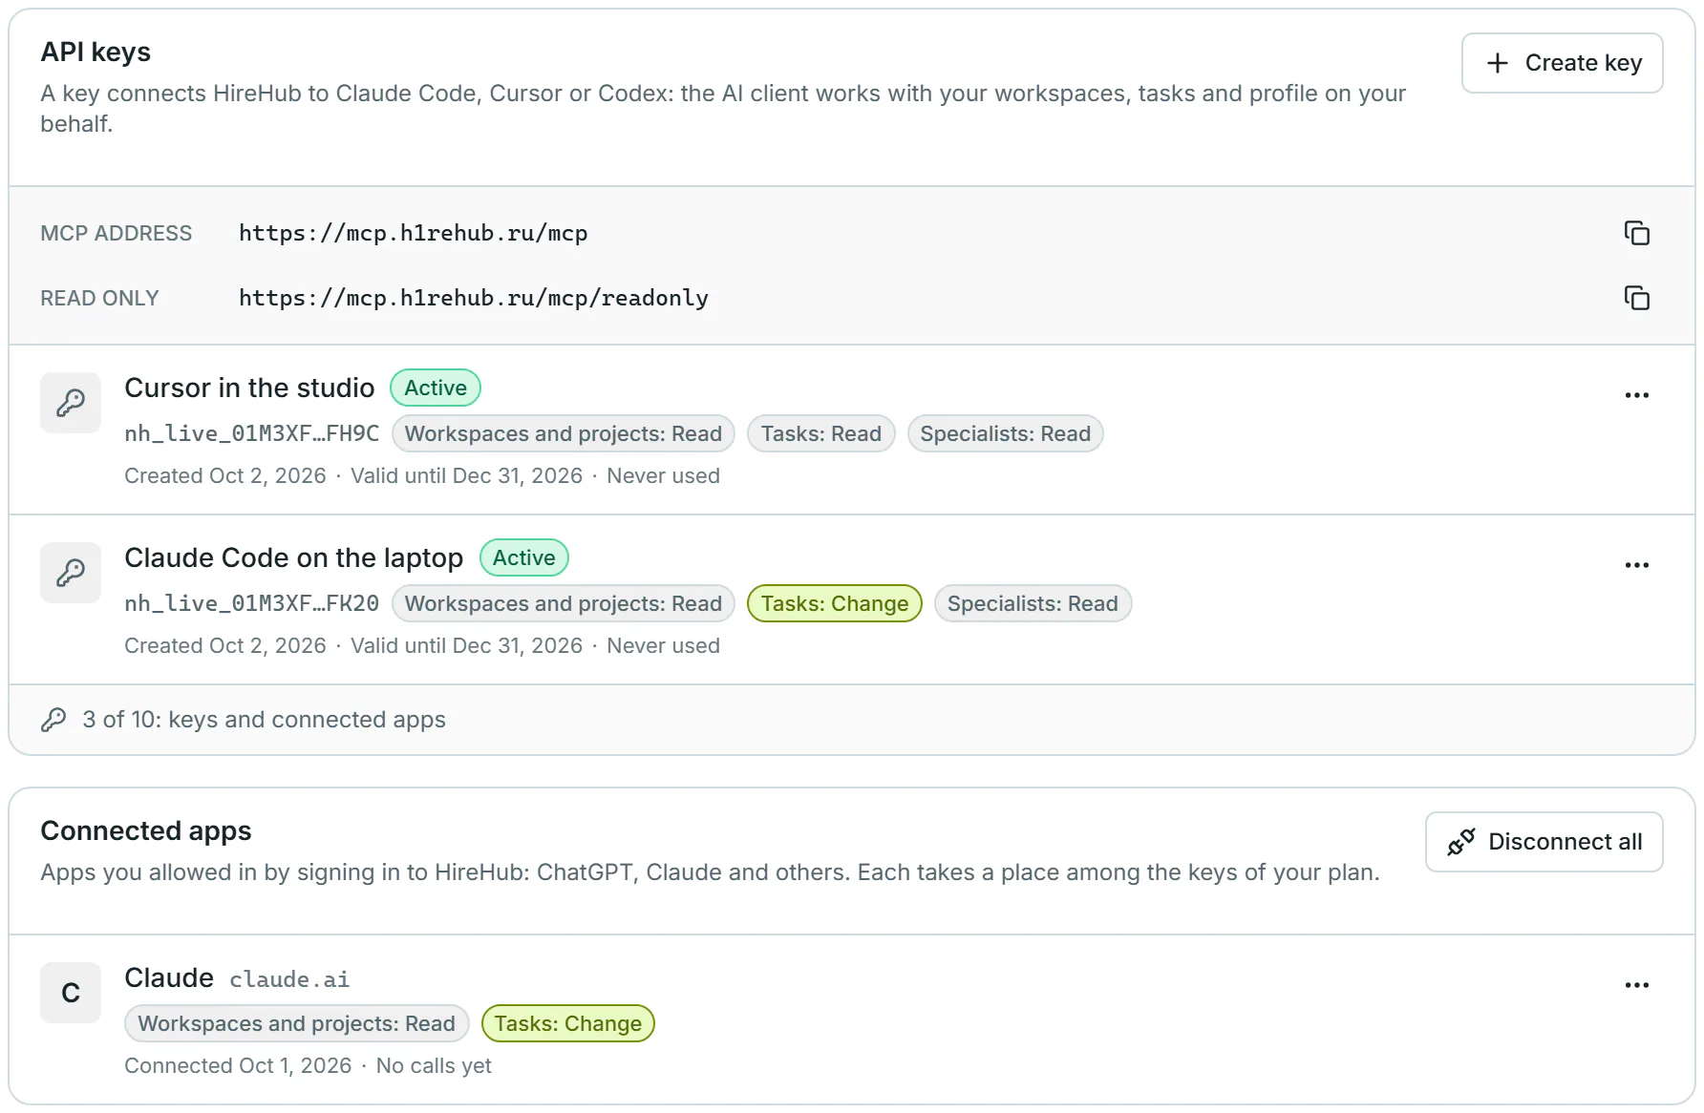Click key icon beside Claude Code on the laptop
Viewport: 1704px width, 1113px height.
click(x=71, y=573)
